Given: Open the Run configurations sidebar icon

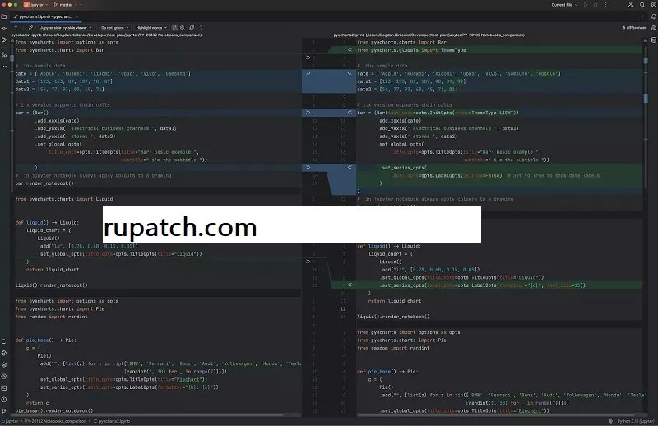Looking at the screenshot, I should point(4,39).
